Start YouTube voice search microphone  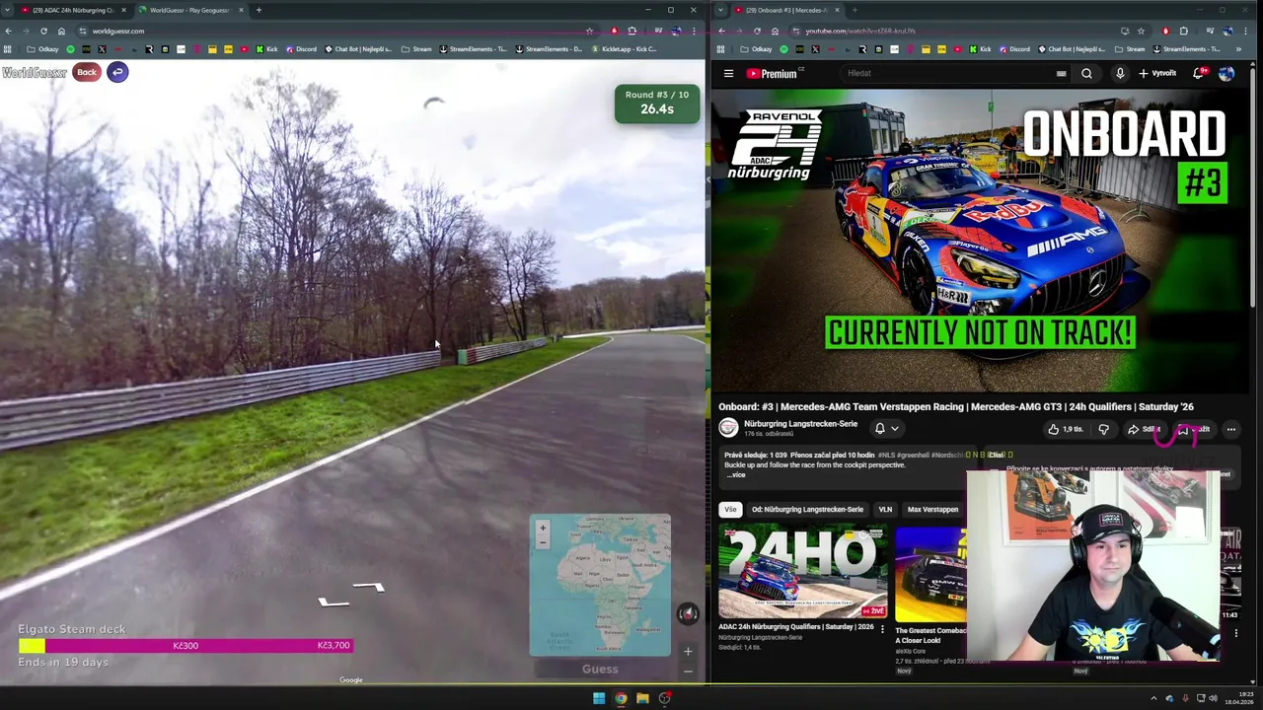(x=1120, y=73)
